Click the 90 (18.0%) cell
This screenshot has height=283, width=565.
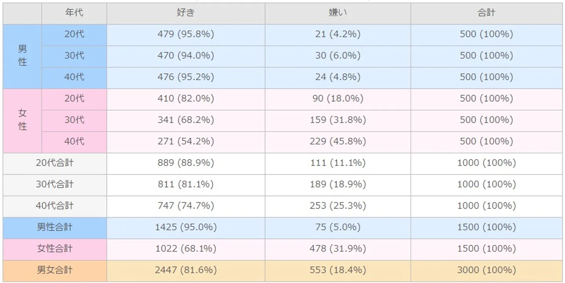pos(337,98)
